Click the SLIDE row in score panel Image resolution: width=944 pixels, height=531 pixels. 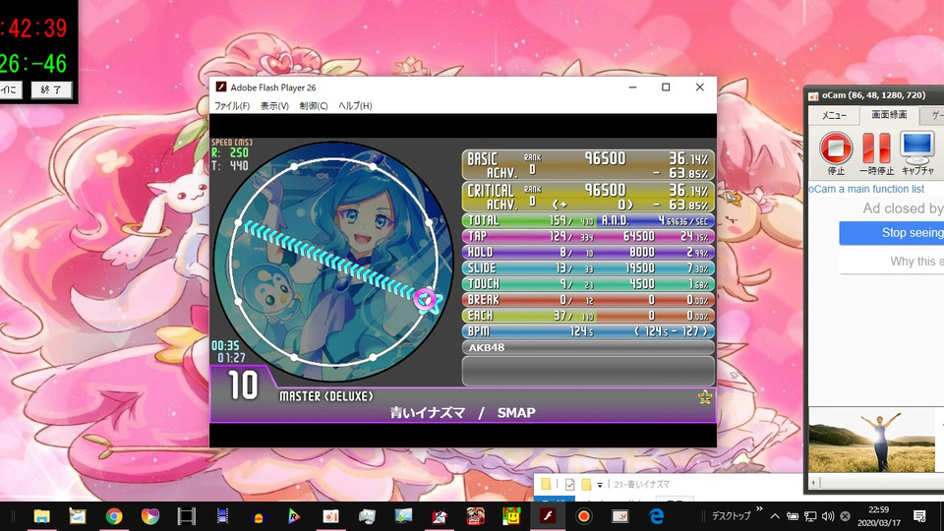(x=588, y=267)
